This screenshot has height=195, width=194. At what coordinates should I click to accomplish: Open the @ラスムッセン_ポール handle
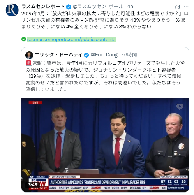98,7
